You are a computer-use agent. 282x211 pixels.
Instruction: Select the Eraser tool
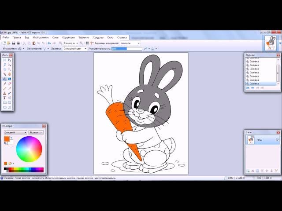(9, 84)
